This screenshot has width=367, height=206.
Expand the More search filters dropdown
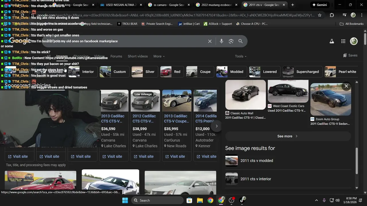[x=159, y=56]
